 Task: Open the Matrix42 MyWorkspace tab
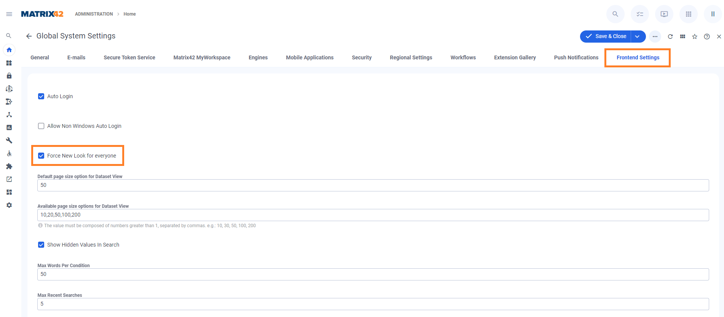click(x=202, y=57)
